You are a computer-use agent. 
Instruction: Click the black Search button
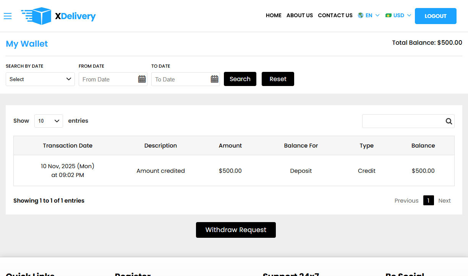(x=240, y=79)
